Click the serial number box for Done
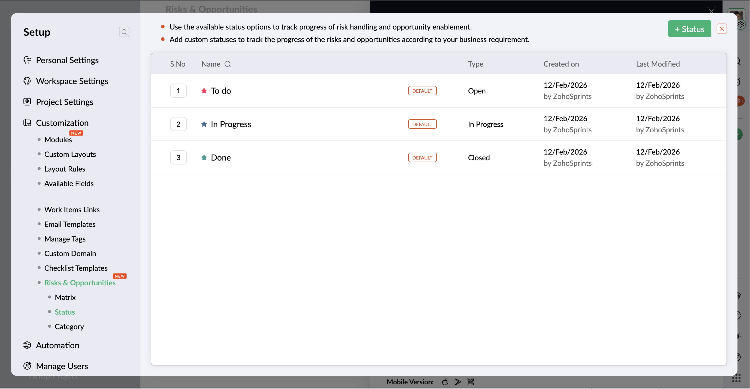This screenshot has height=389, width=750. point(178,157)
